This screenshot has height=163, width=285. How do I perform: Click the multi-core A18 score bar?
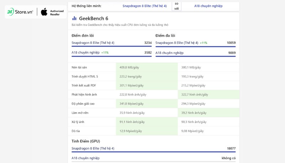click(x=196, y=56)
